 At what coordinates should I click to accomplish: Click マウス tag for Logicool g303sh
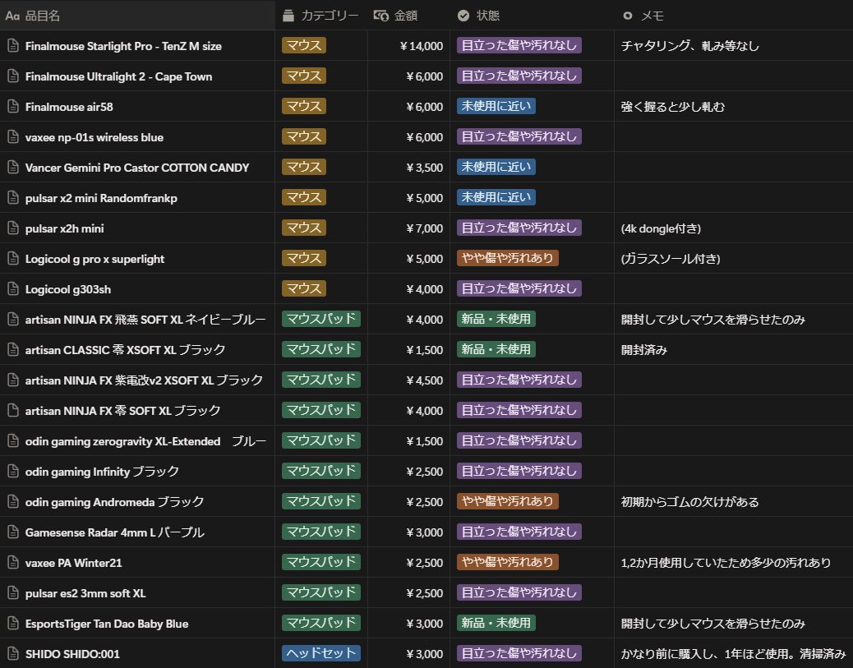tap(303, 288)
